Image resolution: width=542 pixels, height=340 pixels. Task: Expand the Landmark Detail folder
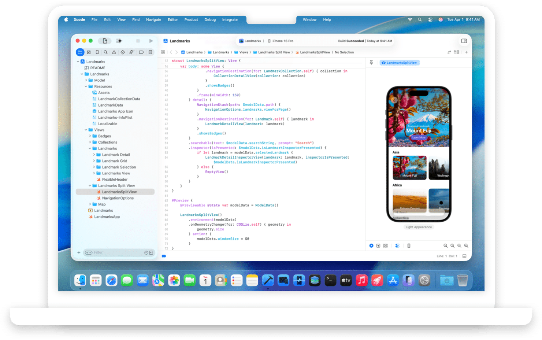click(x=94, y=155)
